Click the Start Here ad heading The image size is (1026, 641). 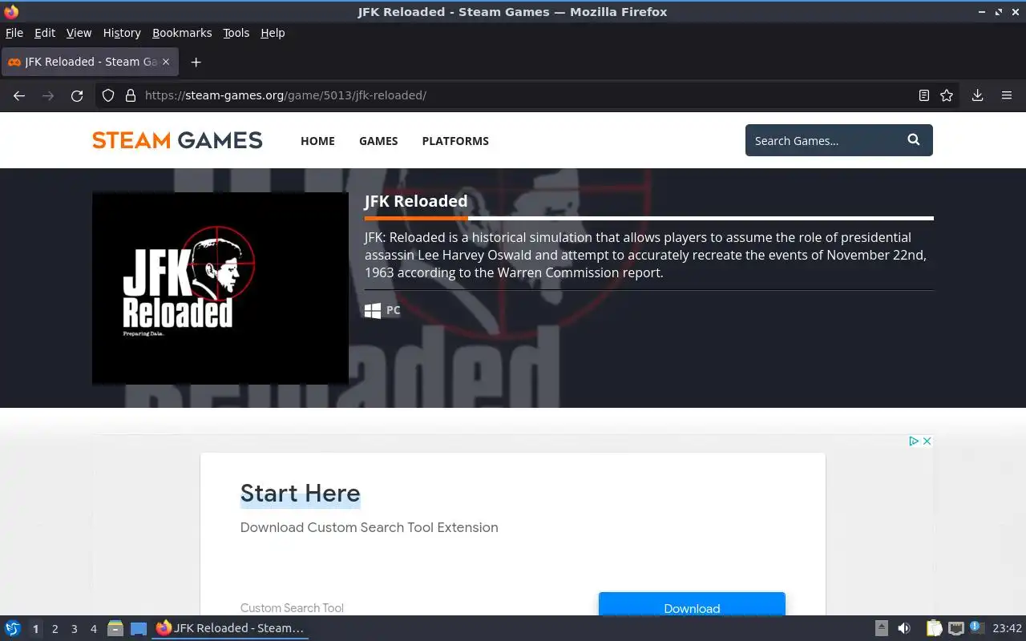[301, 493]
